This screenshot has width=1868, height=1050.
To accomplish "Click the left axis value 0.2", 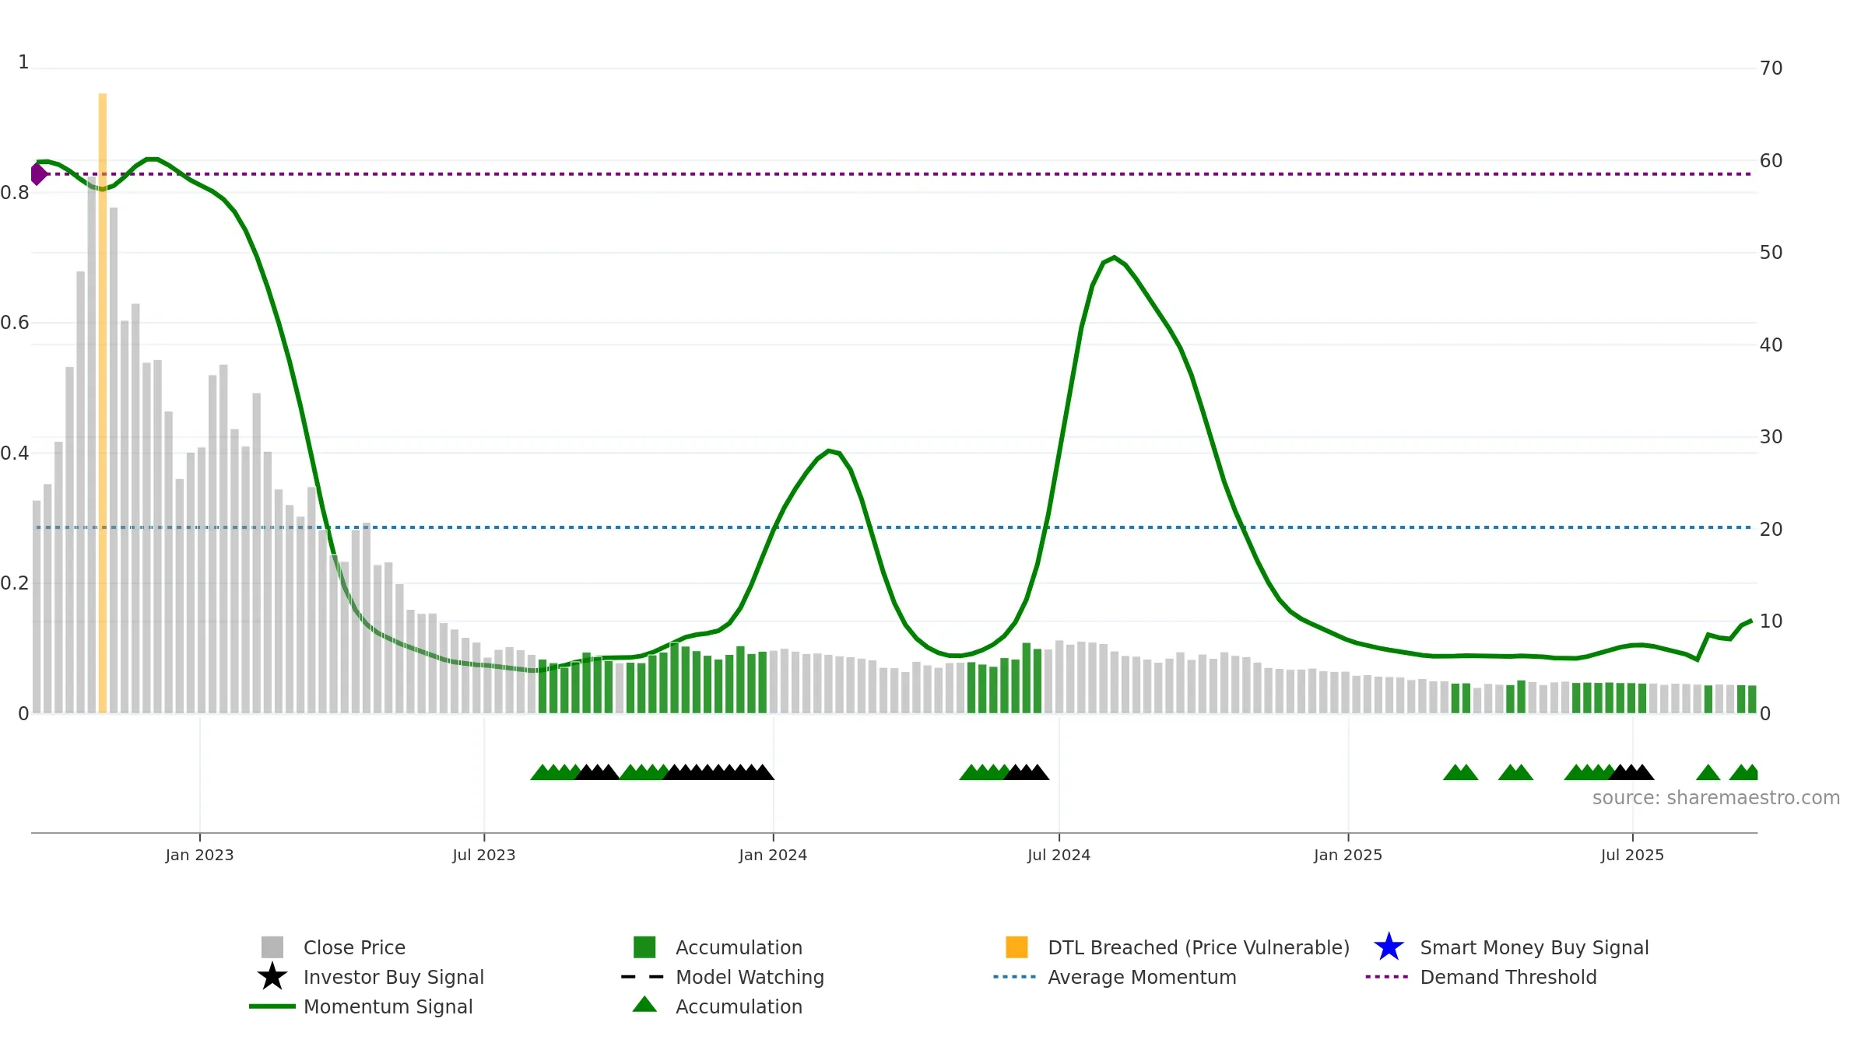I will tap(14, 583).
